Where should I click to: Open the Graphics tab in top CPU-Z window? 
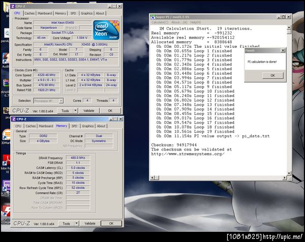[x=87, y=13]
